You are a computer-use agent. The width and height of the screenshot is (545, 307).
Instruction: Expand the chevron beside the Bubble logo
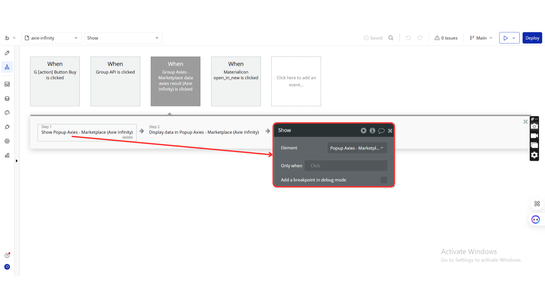14,38
